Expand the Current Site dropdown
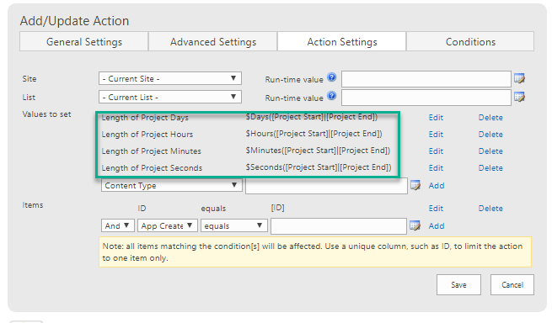 coord(170,78)
